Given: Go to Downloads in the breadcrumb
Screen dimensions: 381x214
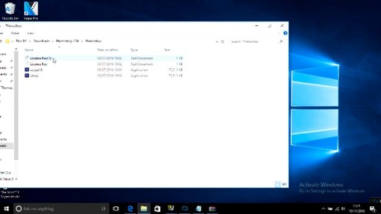Looking at the screenshot, I should click(42, 41).
